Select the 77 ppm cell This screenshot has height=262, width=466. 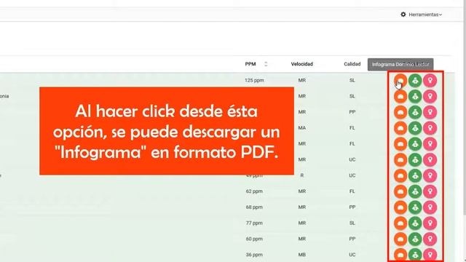[254, 223]
